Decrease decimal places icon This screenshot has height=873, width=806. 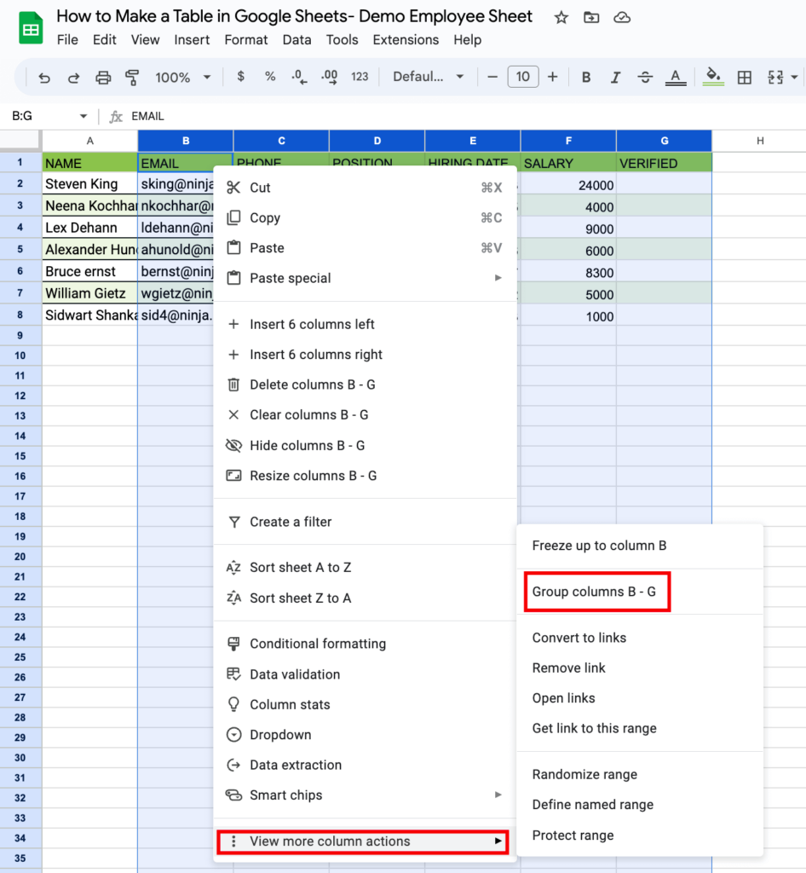299,77
